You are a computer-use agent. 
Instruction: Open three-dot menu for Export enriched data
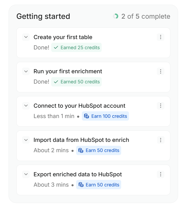click(x=161, y=174)
